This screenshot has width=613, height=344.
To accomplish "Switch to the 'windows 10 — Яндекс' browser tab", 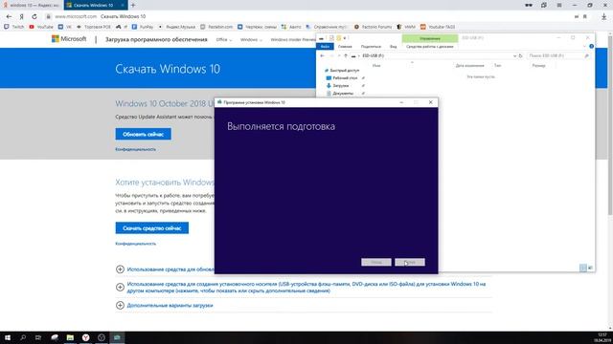I will pyautogui.click(x=31, y=5).
